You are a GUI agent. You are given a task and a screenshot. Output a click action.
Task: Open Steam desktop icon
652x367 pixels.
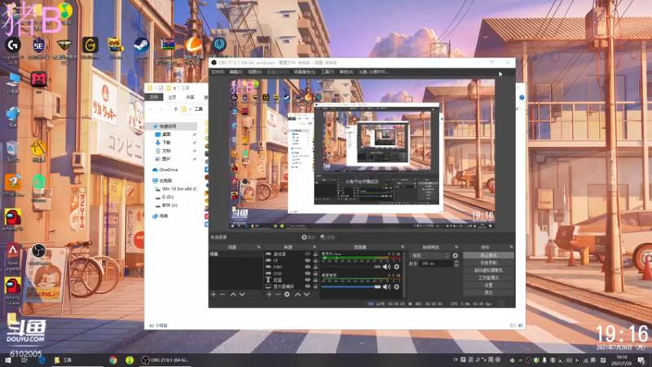pos(141,47)
